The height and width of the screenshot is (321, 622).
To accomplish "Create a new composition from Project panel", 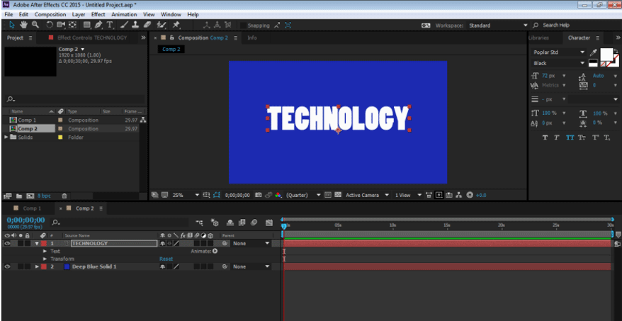I will click(30, 196).
